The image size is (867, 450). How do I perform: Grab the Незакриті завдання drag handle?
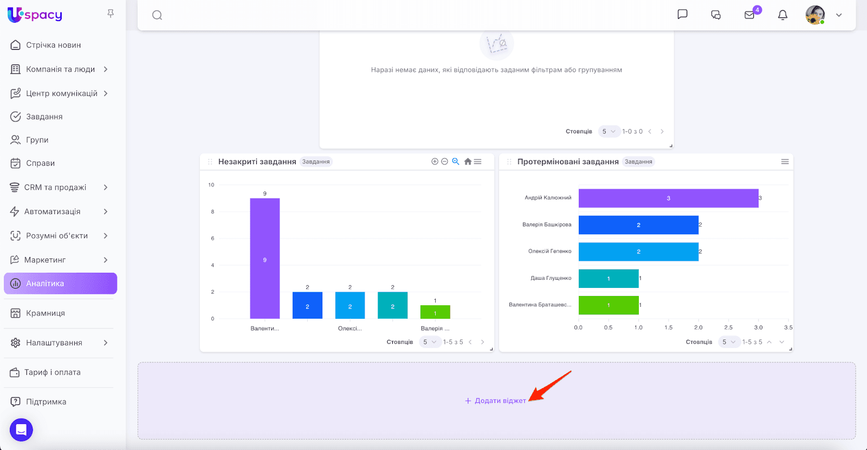tap(210, 162)
